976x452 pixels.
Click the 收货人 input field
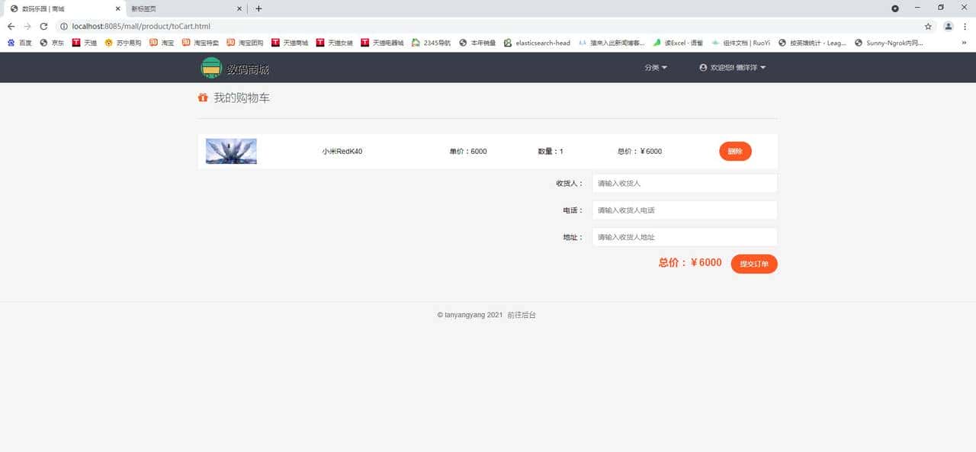[684, 183]
